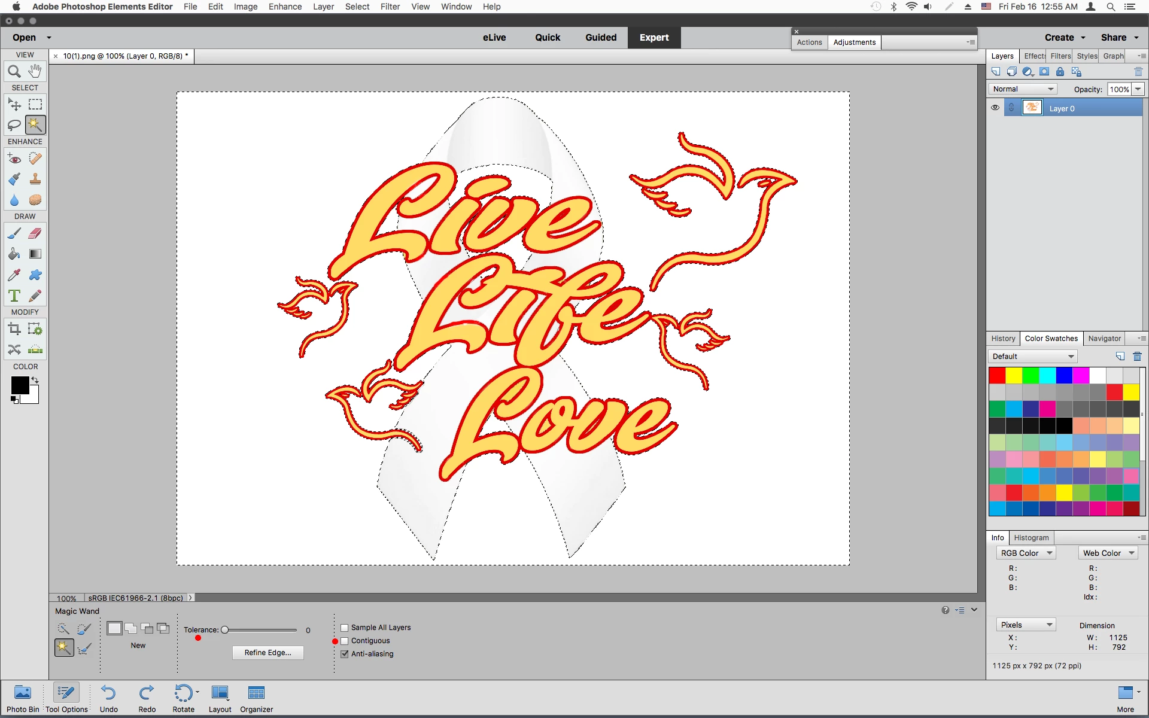Switch to the Guided mode tab
This screenshot has width=1149, height=718.
point(601,37)
